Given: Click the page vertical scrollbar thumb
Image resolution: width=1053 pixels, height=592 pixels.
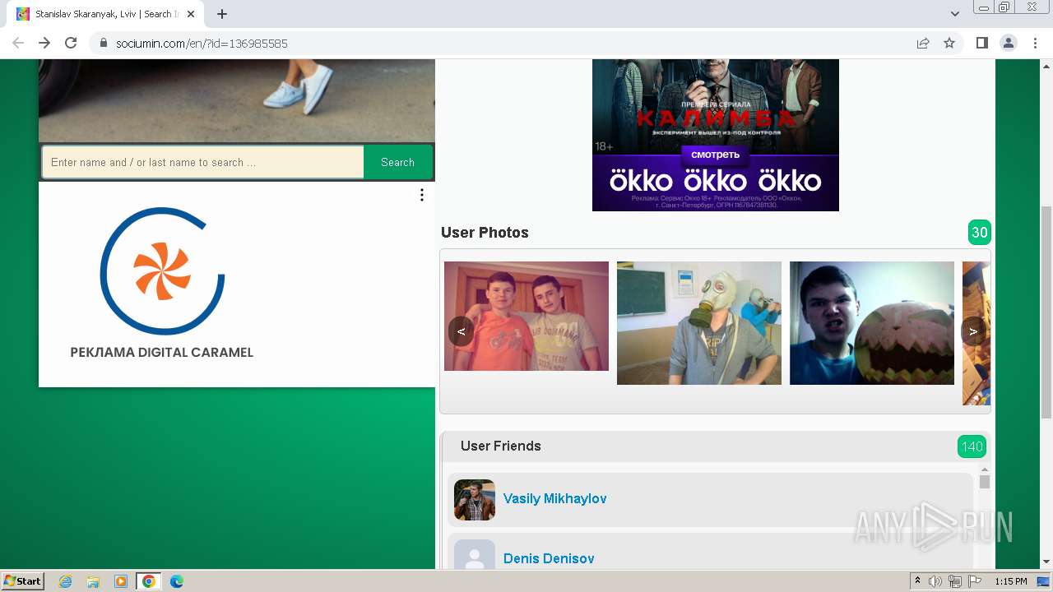Looking at the screenshot, I should tap(1046, 312).
